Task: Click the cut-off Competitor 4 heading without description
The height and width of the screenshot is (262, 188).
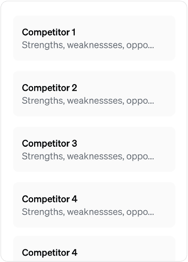Action: (x=49, y=253)
